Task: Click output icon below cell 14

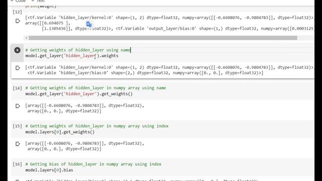Action: pos(18,106)
